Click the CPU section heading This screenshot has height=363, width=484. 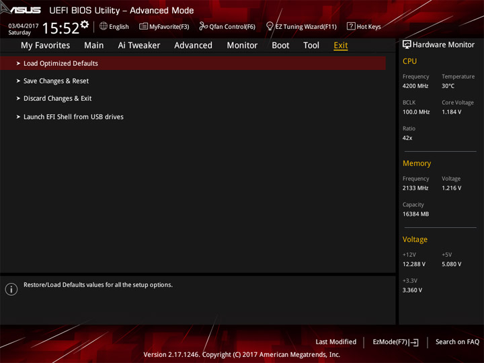tap(409, 61)
